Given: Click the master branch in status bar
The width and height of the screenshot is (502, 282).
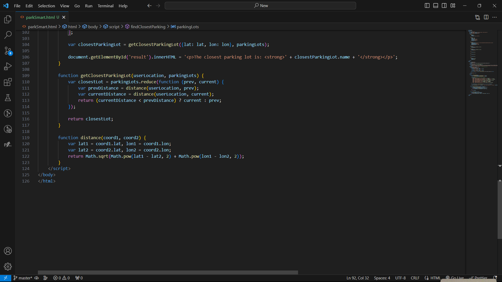Looking at the screenshot, I should pyautogui.click(x=23, y=278).
